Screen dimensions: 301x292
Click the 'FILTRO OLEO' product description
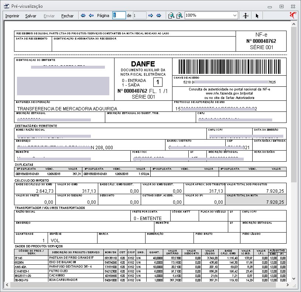58,271
